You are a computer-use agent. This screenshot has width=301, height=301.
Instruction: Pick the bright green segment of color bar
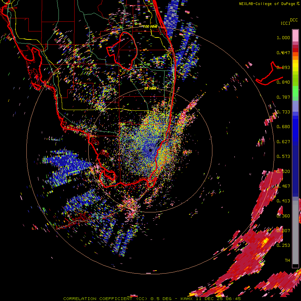295,92
